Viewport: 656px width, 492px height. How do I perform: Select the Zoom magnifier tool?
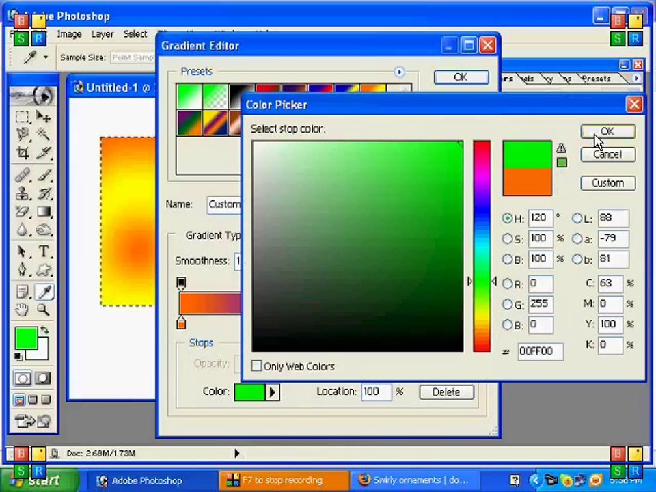44,310
